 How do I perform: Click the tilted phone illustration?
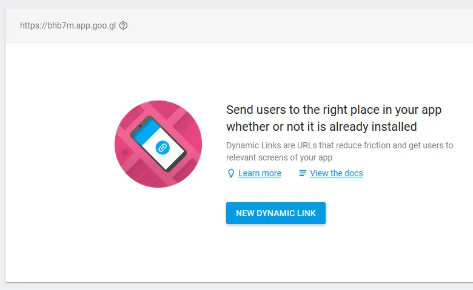(x=158, y=143)
